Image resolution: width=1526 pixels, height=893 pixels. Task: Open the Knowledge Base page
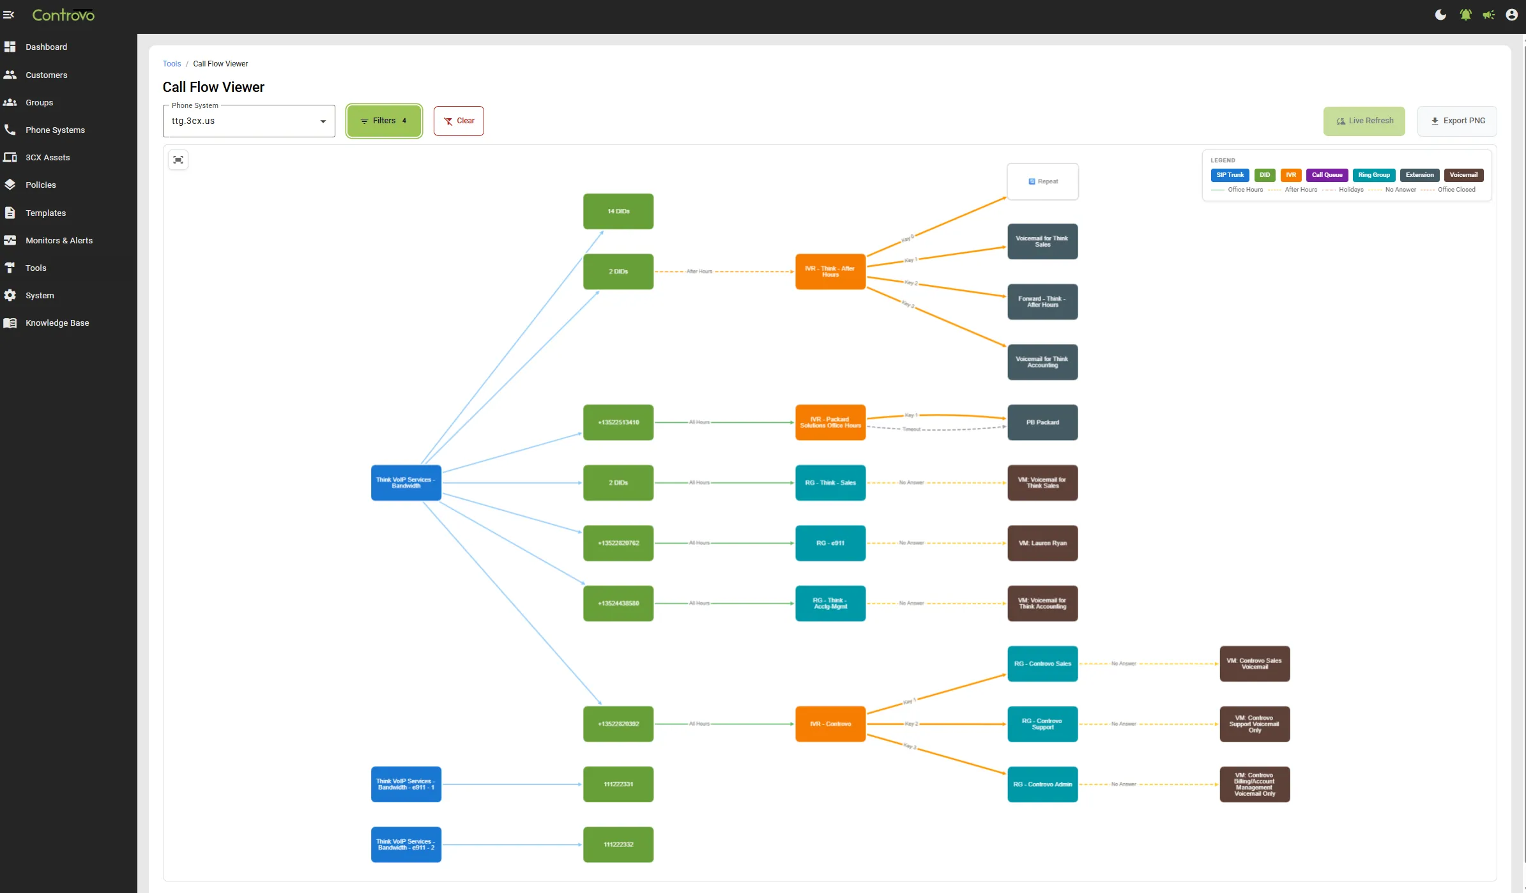pyautogui.click(x=57, y=323)
